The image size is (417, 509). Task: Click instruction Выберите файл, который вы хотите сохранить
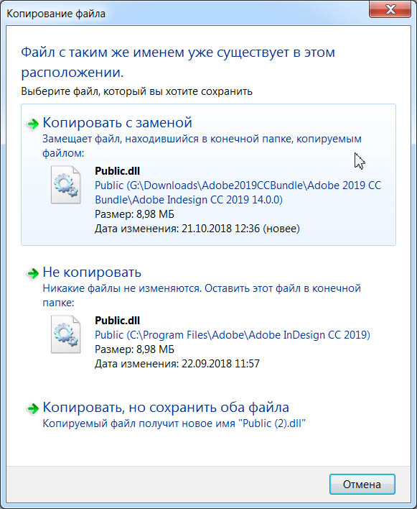[x=137, y=91]
